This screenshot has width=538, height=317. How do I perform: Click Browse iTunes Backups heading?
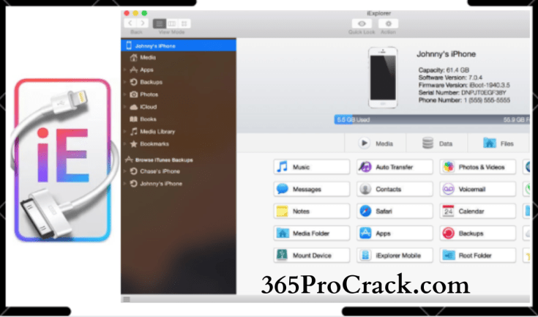pos(164,160)
